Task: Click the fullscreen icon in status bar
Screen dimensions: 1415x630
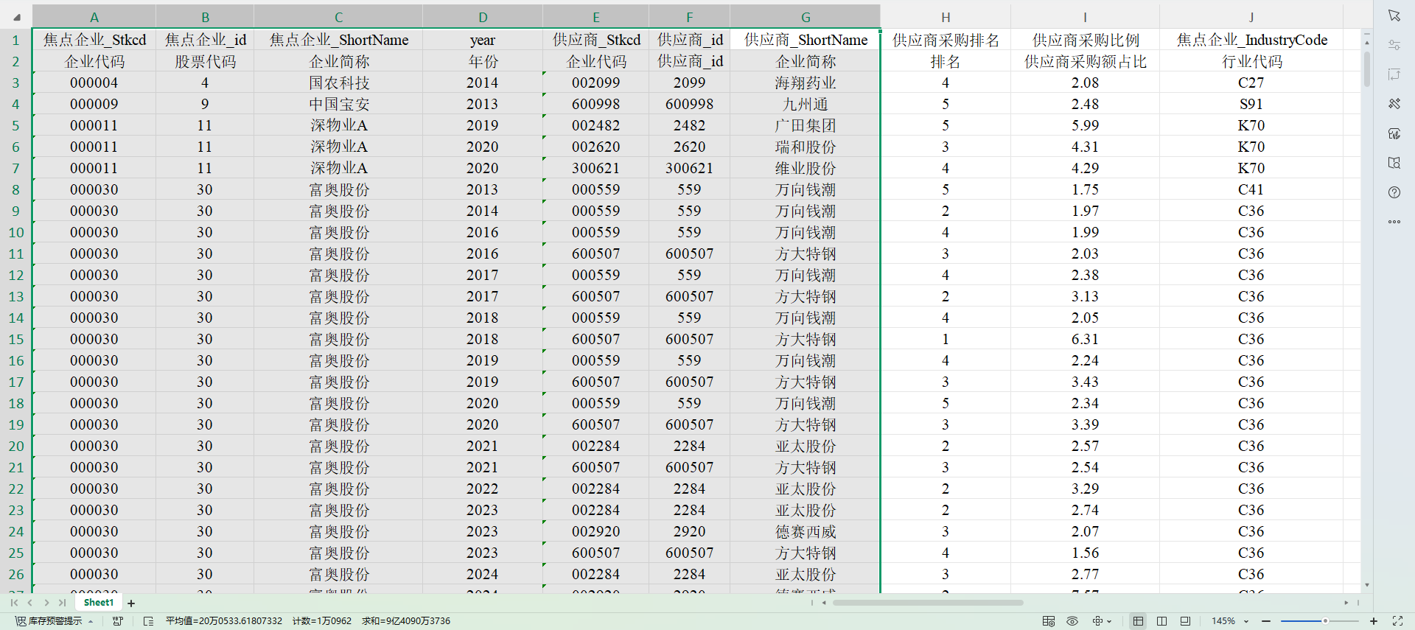Action: point(1397,621)
